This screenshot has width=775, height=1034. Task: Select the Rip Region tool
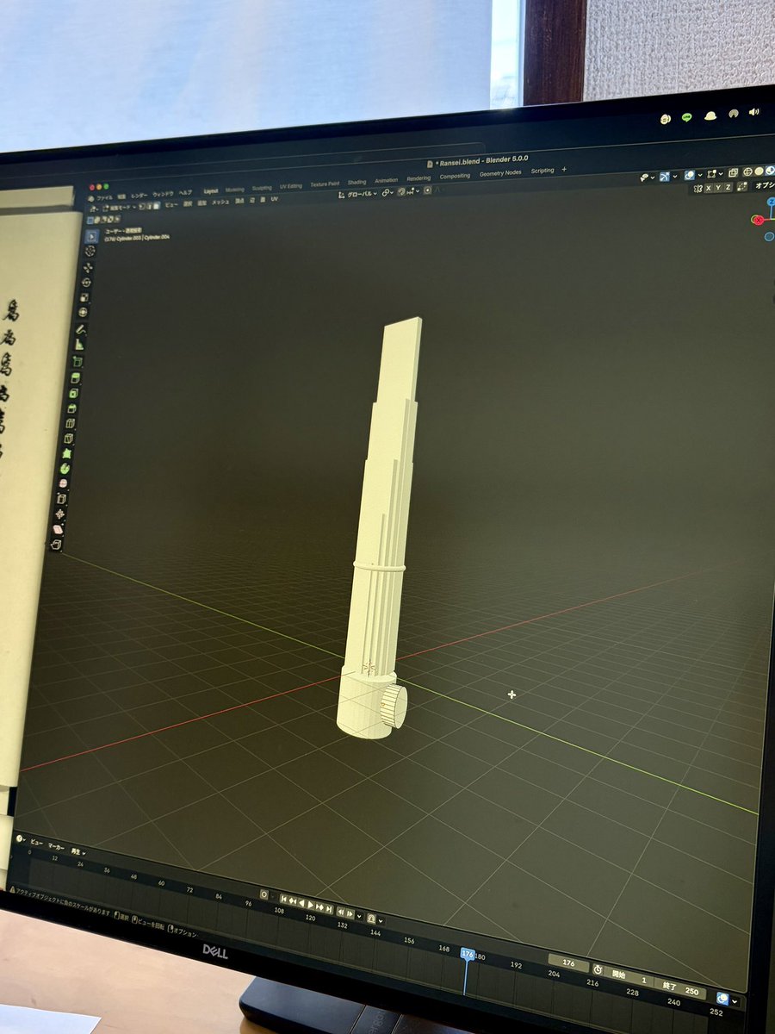(56, 545)
